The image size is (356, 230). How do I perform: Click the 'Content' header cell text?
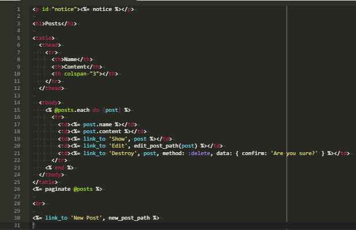point(75,67)
